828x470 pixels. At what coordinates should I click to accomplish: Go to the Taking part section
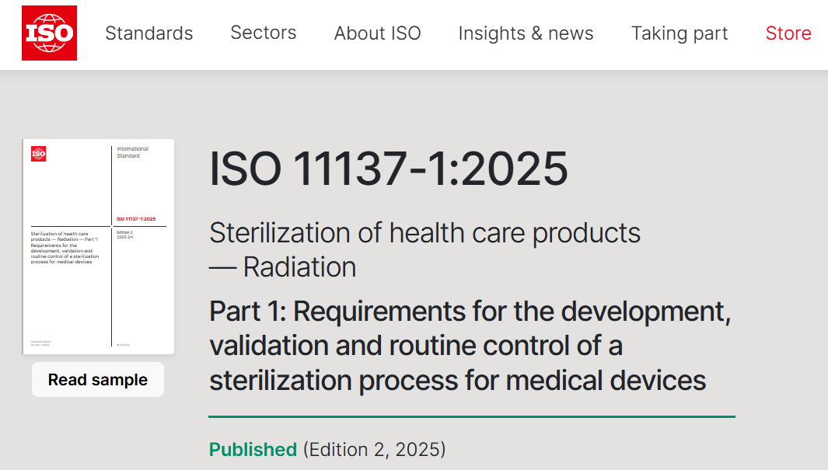point(679,33)
